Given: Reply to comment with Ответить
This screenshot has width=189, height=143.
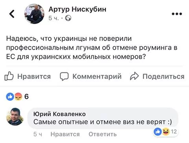Looking at the screenshot, I should [x=102, y=134].
